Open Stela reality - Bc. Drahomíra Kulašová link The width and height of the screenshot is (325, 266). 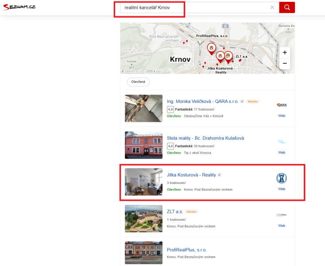(x=205, y=138)
